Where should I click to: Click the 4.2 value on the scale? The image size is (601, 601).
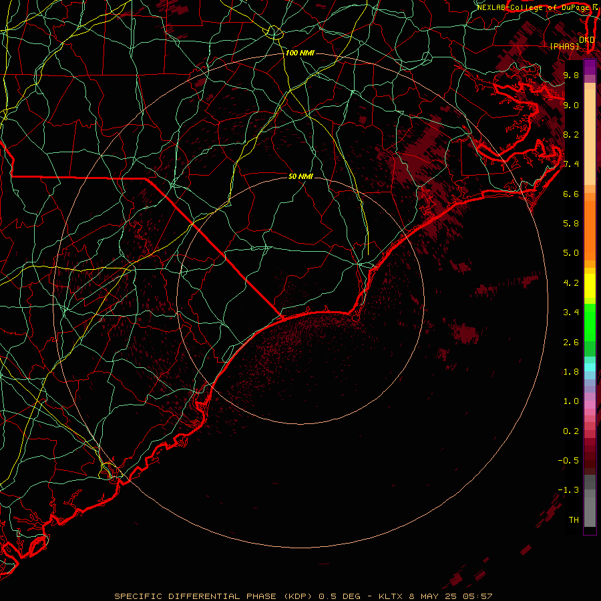pos(571,283)
